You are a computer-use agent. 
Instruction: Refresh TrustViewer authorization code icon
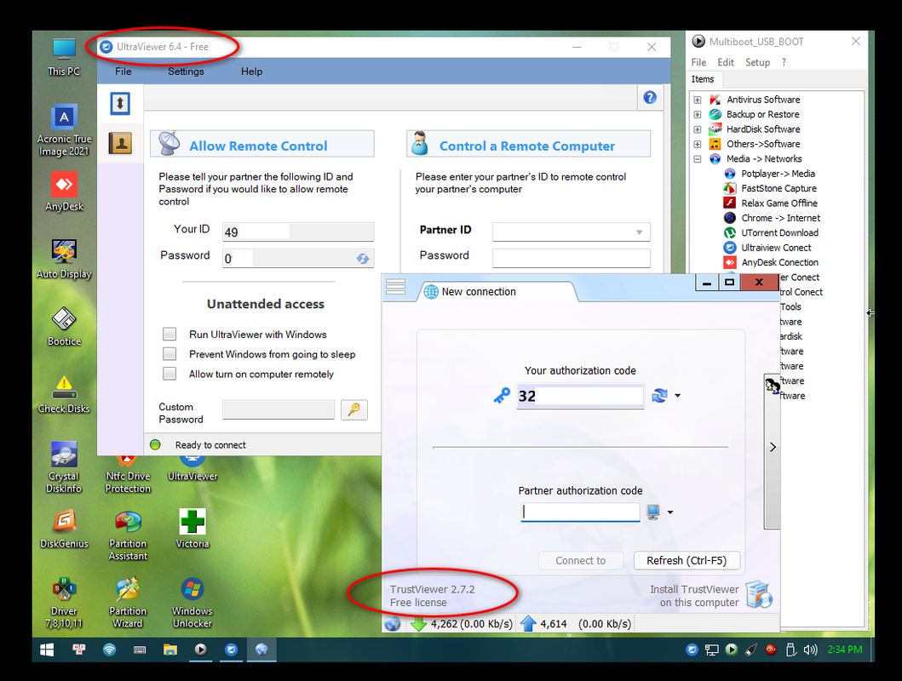tap(659, 395)
